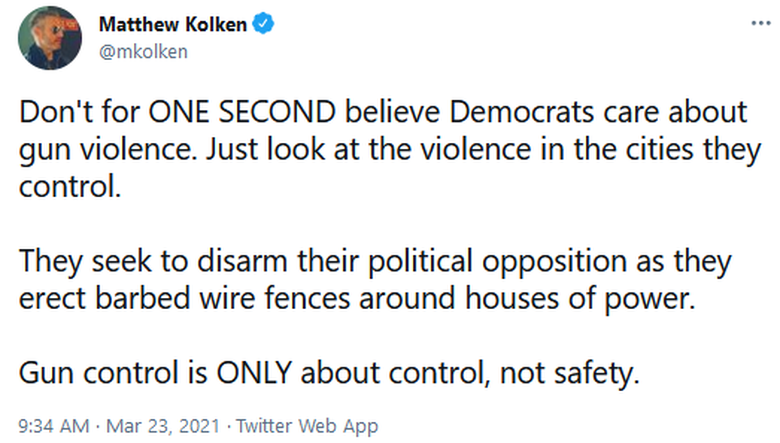Click the phrase 'Just look at the violence'
Image resolution: width=780 pixels, height=443 pixels.
[368, 149]
